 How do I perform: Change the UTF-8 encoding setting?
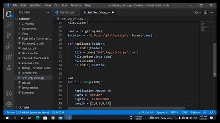[175, 112]
